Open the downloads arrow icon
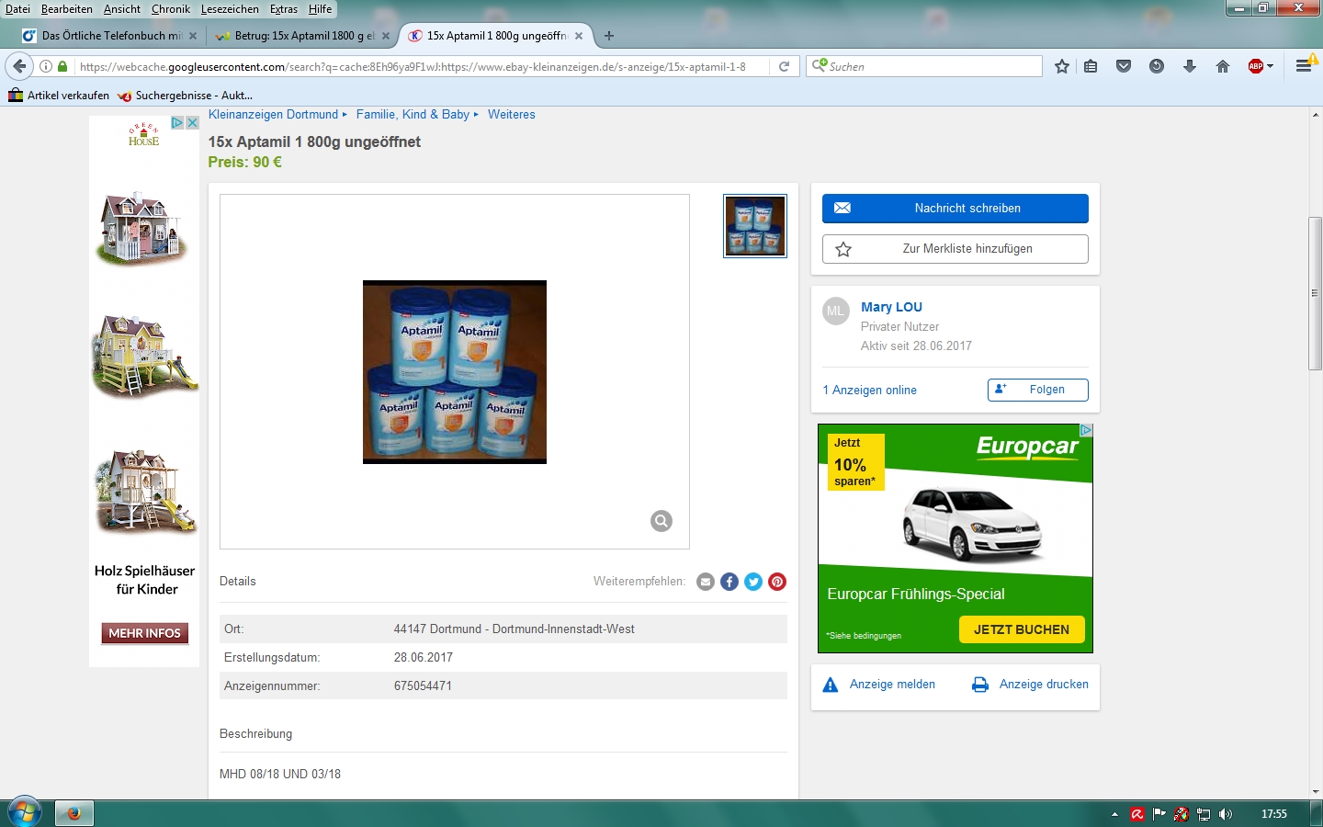 1190,66
